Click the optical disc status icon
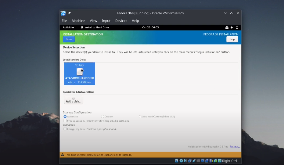The width and height of the screenshot is (284, 165). coord(181,161)
